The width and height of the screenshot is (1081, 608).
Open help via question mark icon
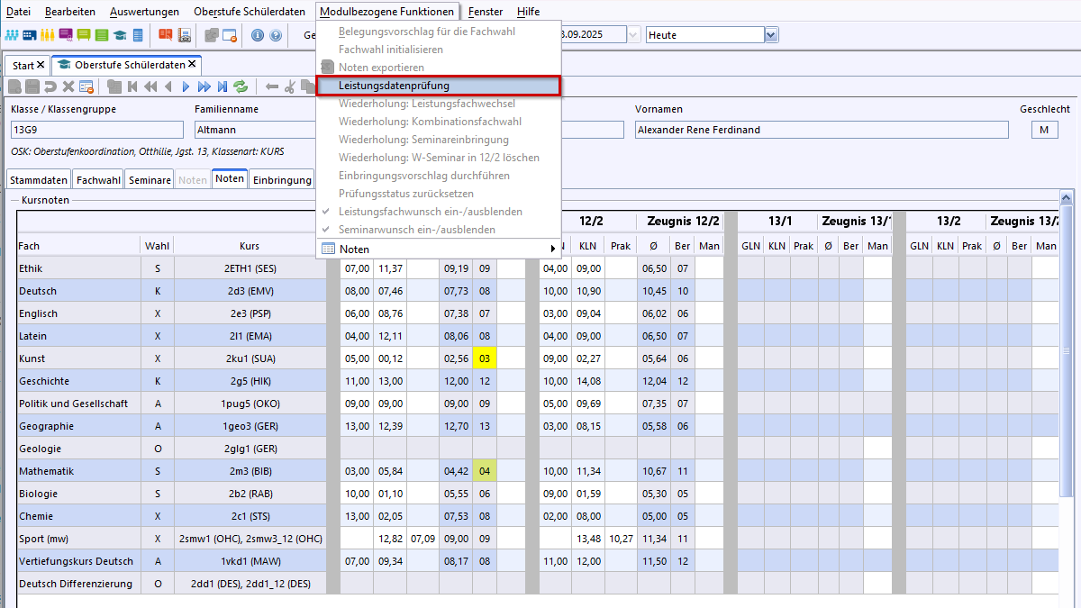275,36
